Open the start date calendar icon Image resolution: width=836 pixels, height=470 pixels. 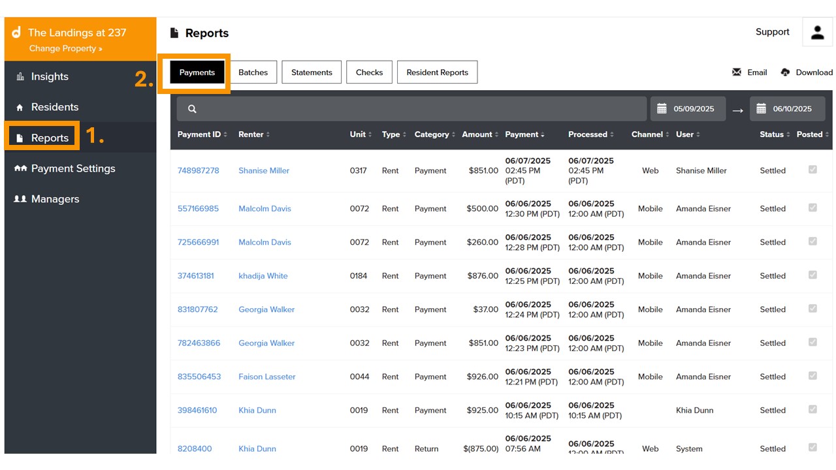[x=663, y=108]
